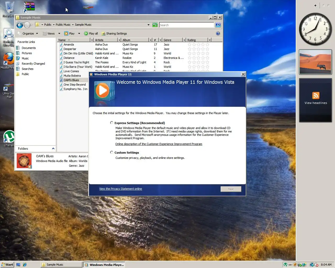The height and width of the screenshot is (268, 335).
Task: Click the Play toolbar button
Action: [70, 33]
